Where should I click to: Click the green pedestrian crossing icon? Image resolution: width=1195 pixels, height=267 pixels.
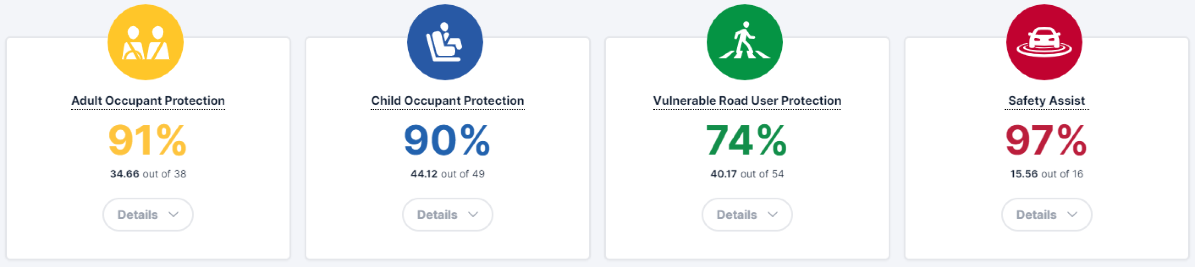(x=744, y=42)
